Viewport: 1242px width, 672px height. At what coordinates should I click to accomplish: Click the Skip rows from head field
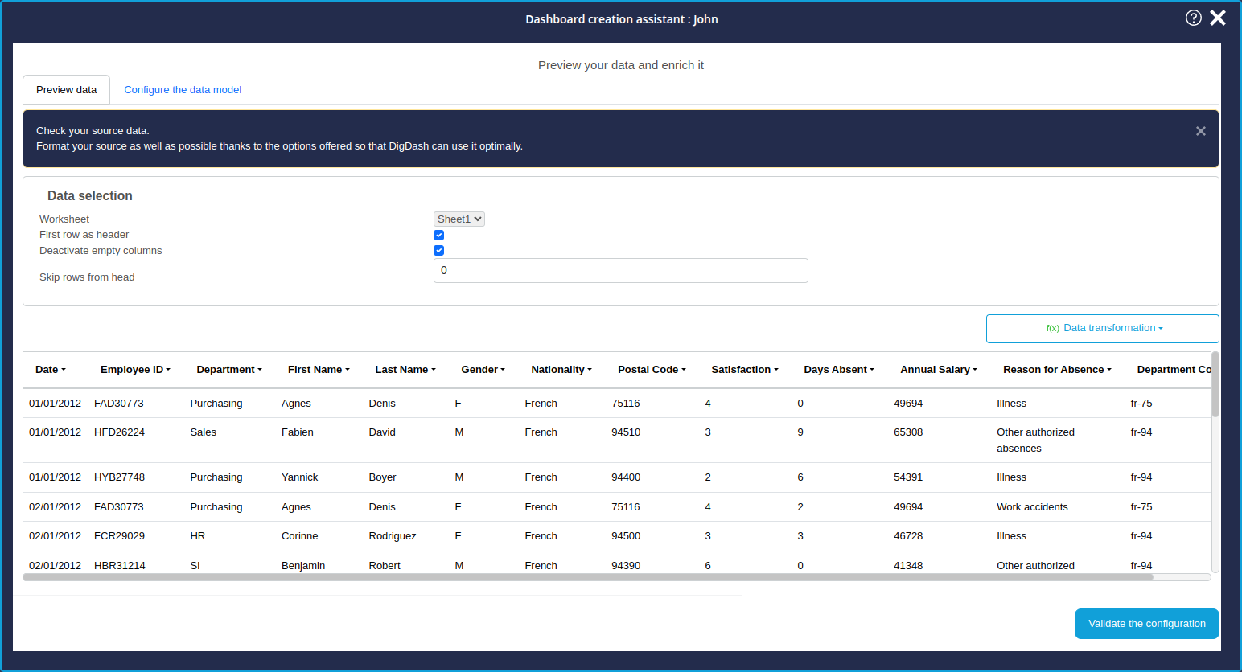(x=620, y=271)
